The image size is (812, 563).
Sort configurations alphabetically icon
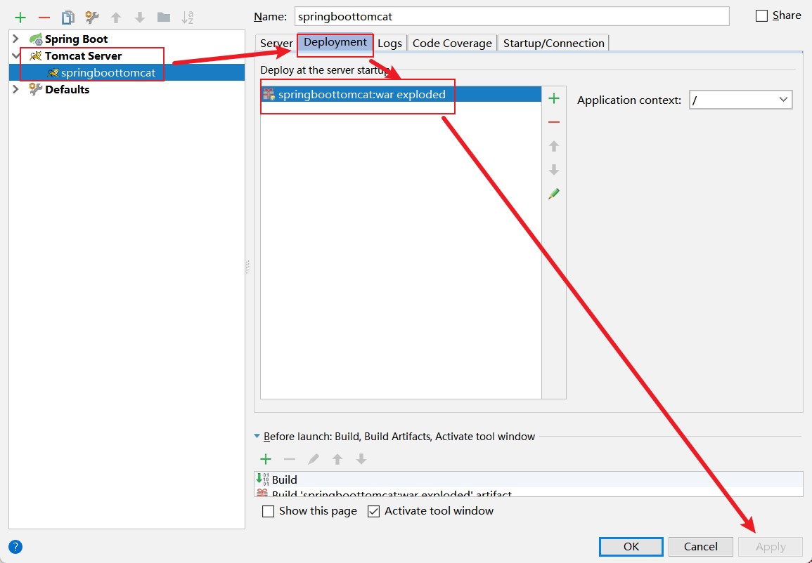click(188, 18)
